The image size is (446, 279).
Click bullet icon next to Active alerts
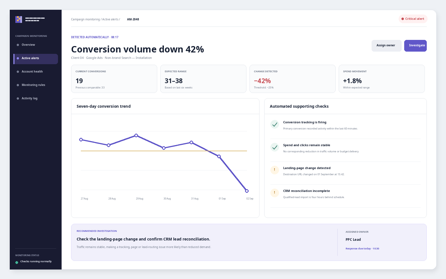18,58
